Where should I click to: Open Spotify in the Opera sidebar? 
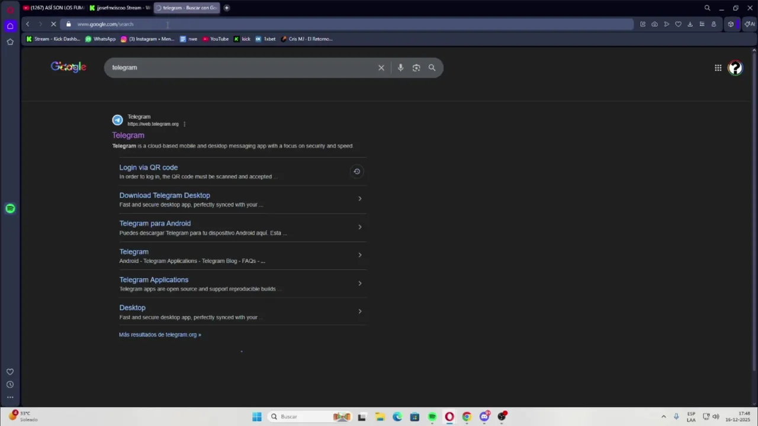(10, 208)
